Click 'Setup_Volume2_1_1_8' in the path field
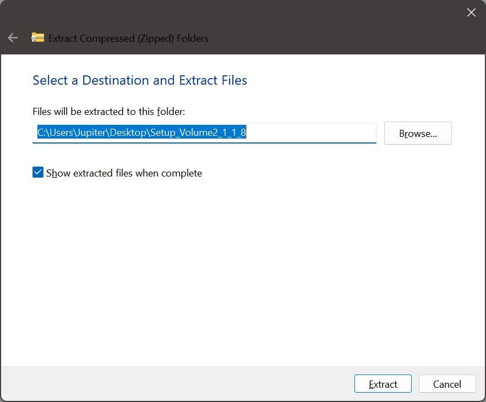This screenshot has height=402, width=486. 198,133
